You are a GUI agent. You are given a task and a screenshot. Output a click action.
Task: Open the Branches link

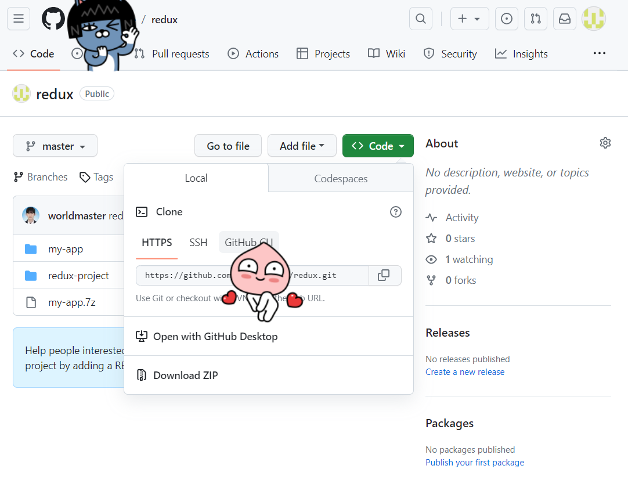41,177
